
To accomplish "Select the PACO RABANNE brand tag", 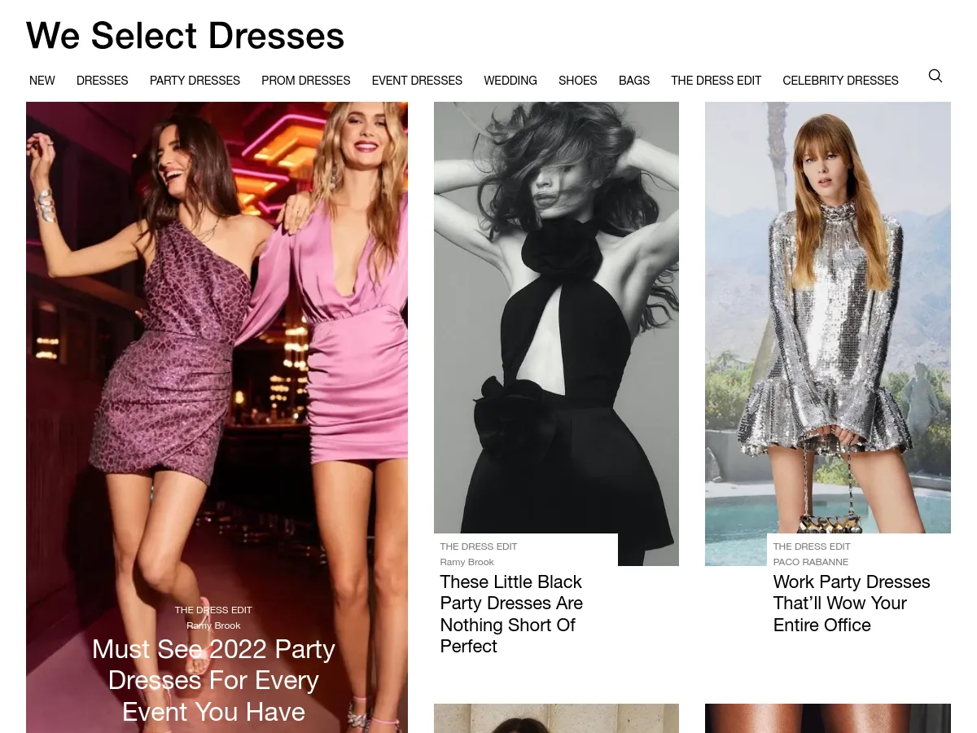I will [810, 562].
